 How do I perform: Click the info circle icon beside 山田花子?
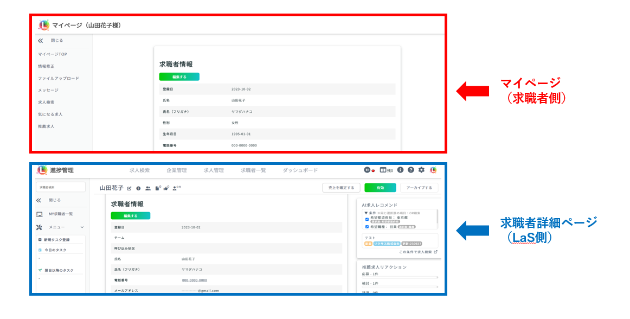tap(138, 188)
